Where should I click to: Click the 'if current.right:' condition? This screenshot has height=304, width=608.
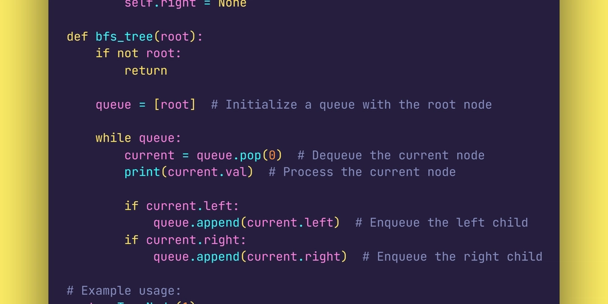click(185, 240)
